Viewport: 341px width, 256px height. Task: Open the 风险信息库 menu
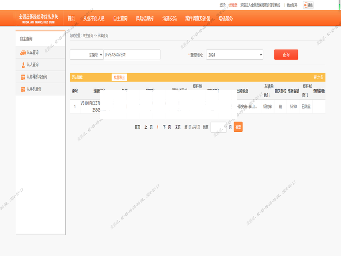pyautogui.click(x=145, y=18)
